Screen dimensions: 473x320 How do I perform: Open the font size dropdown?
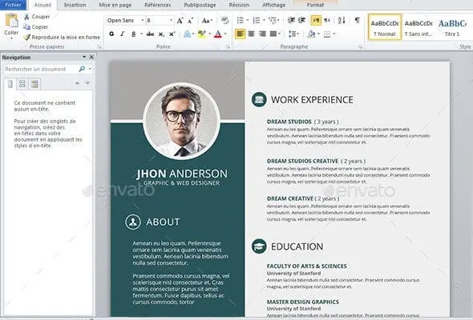pyautogui.click(x=171, y=21)
